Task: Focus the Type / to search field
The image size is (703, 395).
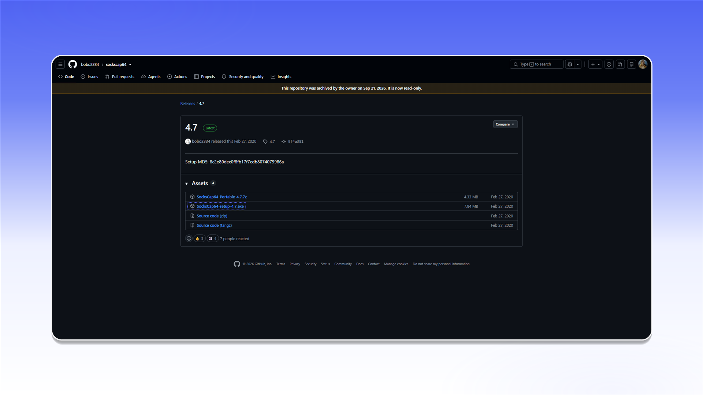Action: click(536, 64)
